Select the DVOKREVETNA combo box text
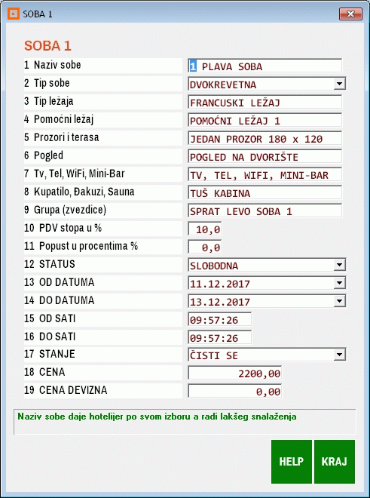 click(x=223, y=85)
